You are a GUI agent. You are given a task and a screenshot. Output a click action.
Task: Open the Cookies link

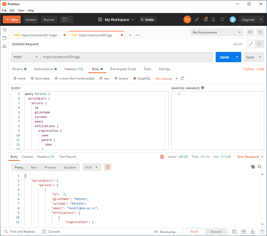click(249, 69)
